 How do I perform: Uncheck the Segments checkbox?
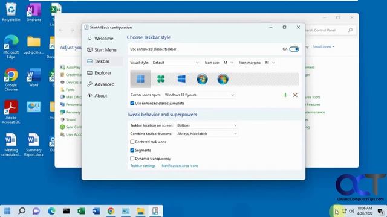(x=132, y=150)
